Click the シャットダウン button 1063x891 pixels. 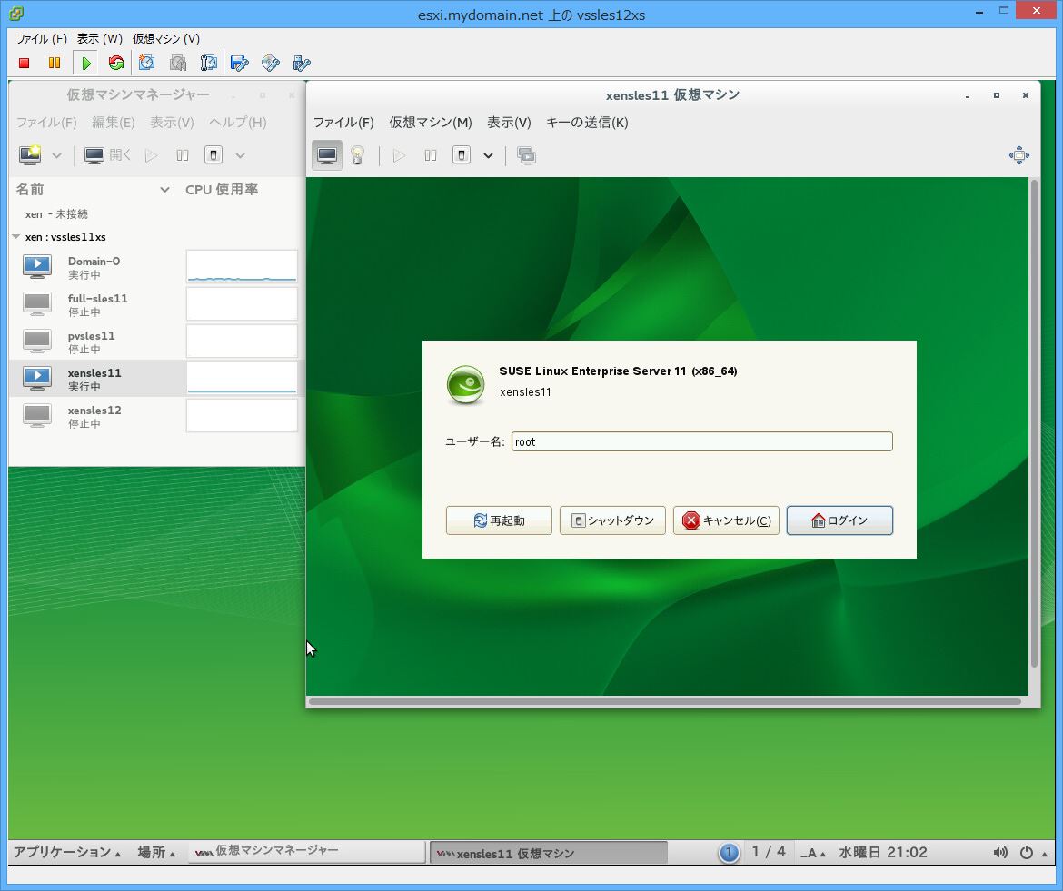(x=612, y=520)
